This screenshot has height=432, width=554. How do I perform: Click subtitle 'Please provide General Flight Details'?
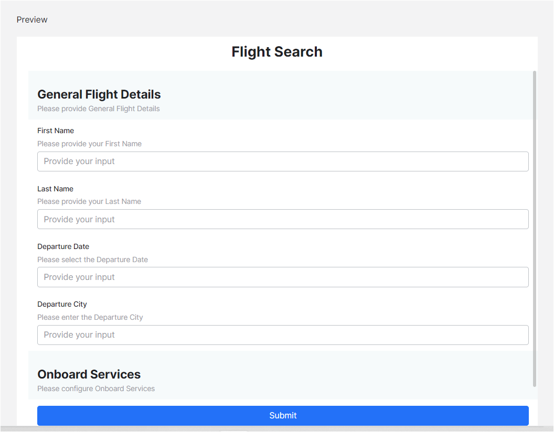tap(99, 109)
